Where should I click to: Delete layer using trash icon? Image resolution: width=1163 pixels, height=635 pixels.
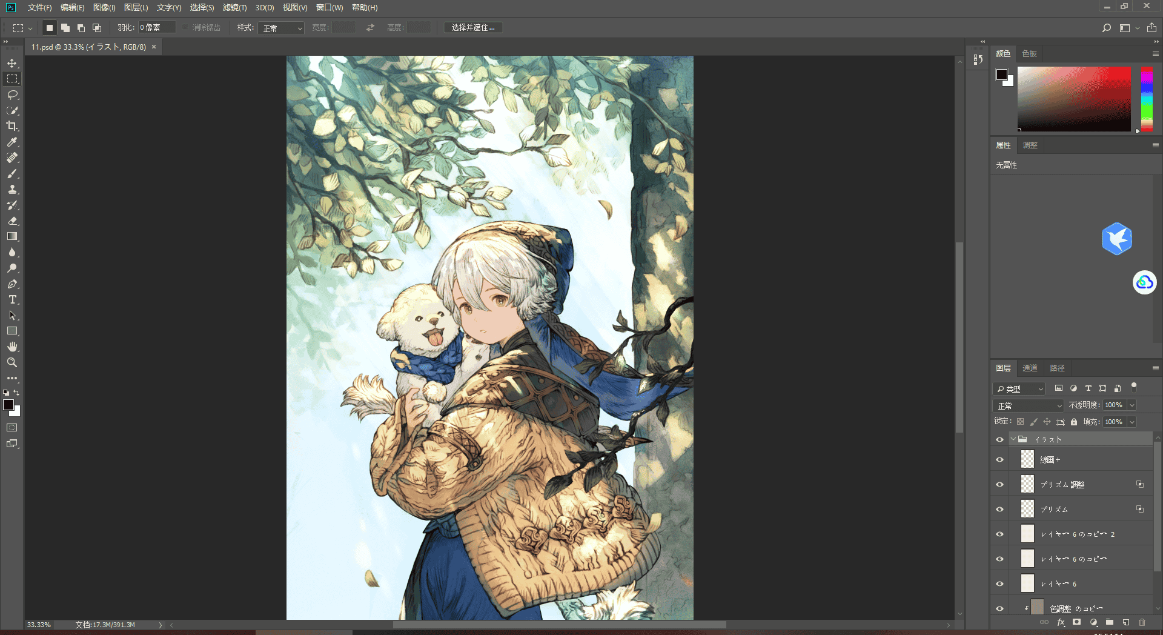[1142, 622]
